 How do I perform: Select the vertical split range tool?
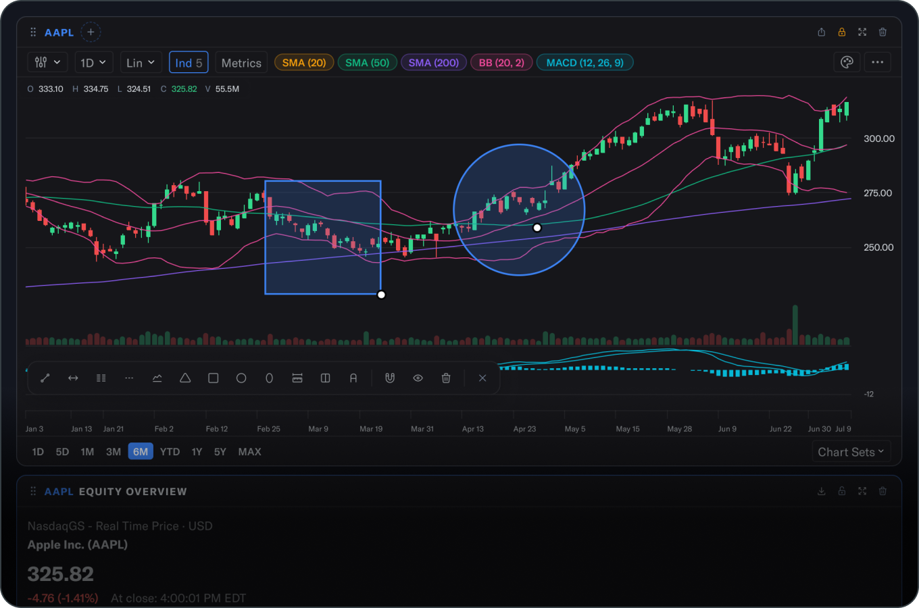[326, 378]
